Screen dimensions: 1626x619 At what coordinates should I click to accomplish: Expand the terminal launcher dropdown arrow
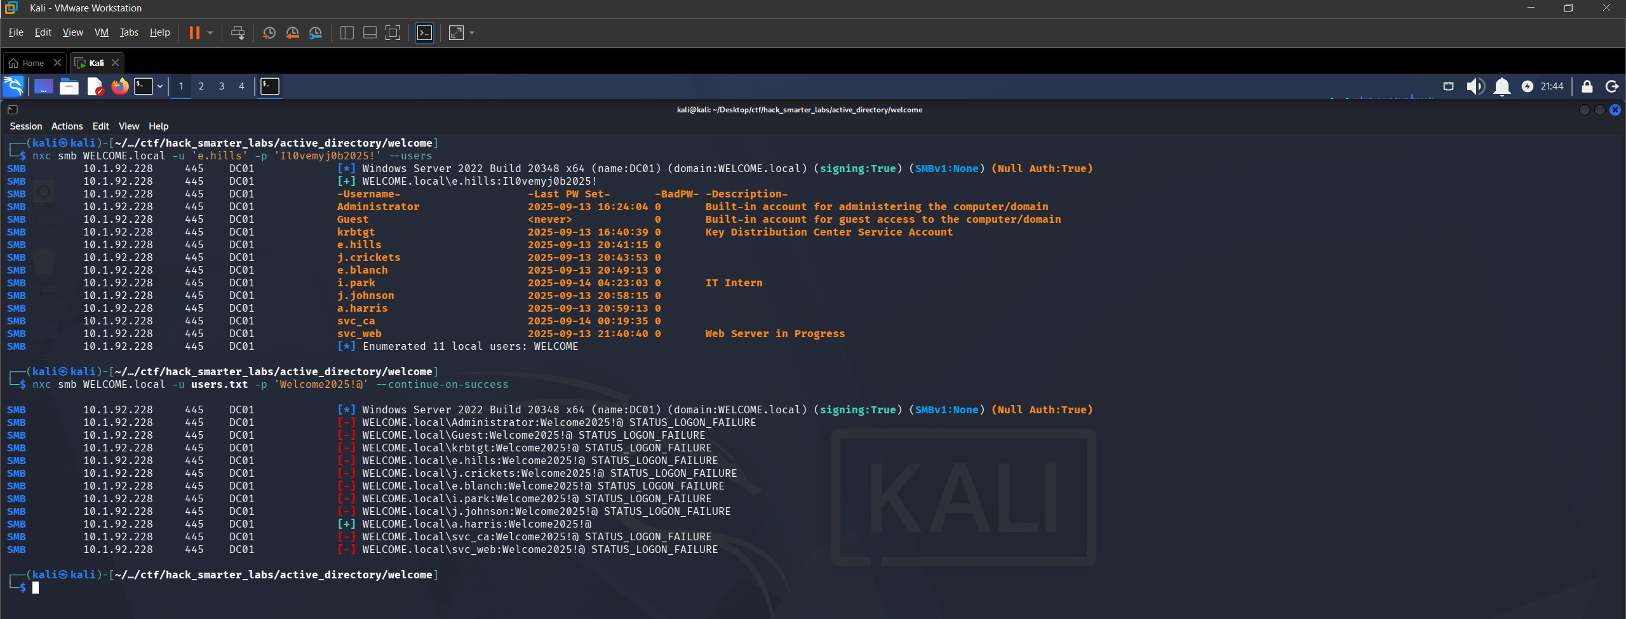click(160, 86)
